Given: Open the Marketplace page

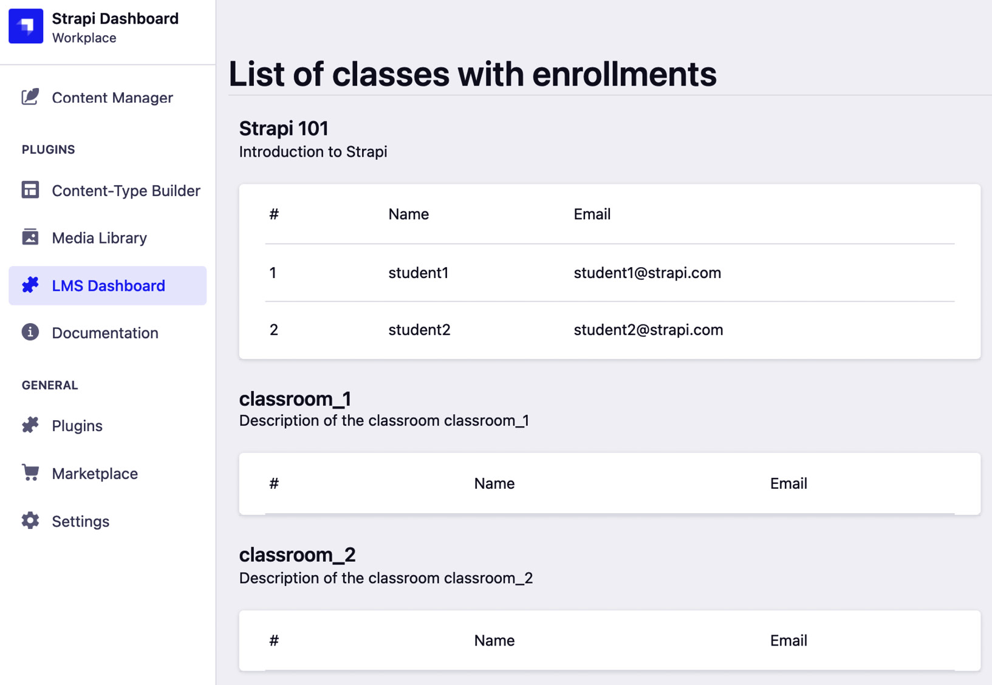Looking at the screenshot, I should (108, 473).
